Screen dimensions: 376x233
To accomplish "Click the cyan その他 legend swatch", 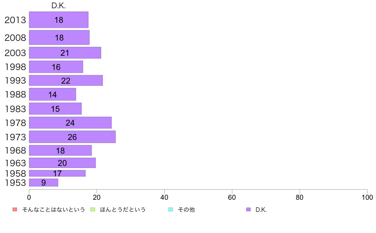I will (x=171, y=210).
